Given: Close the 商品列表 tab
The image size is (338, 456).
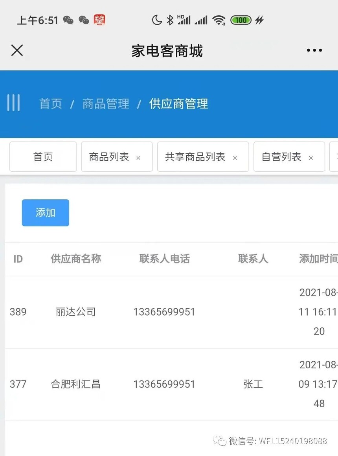Looking at the screenshot, I should (x=138, y=158).
